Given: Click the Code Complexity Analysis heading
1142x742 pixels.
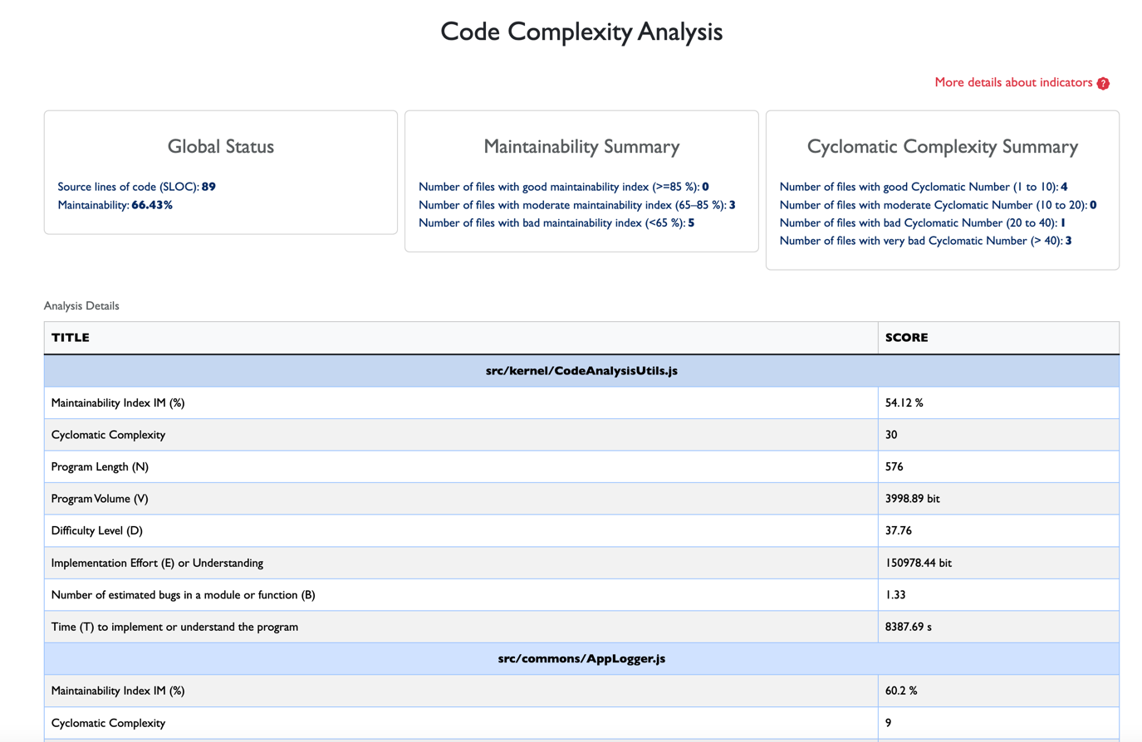Looking at the screenshot, I should (581, 32).
